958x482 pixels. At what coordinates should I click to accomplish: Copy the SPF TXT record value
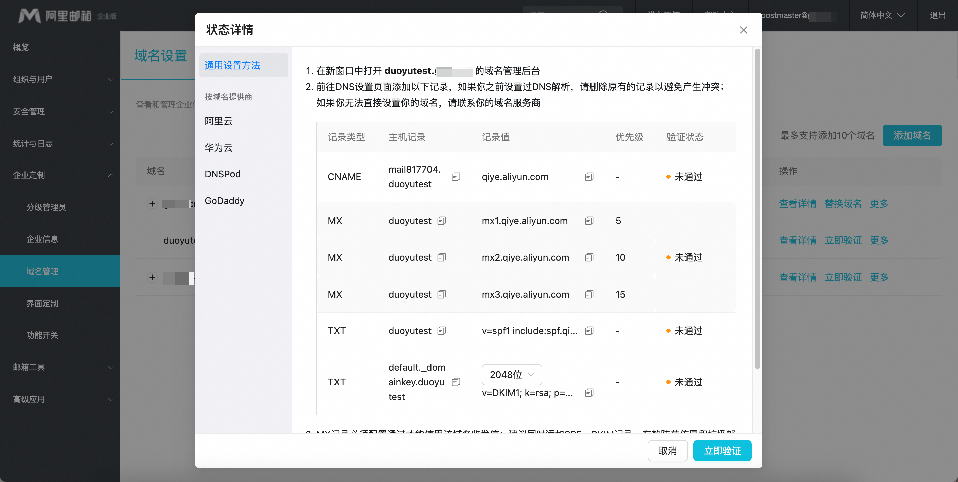click(x=589, y=331)
